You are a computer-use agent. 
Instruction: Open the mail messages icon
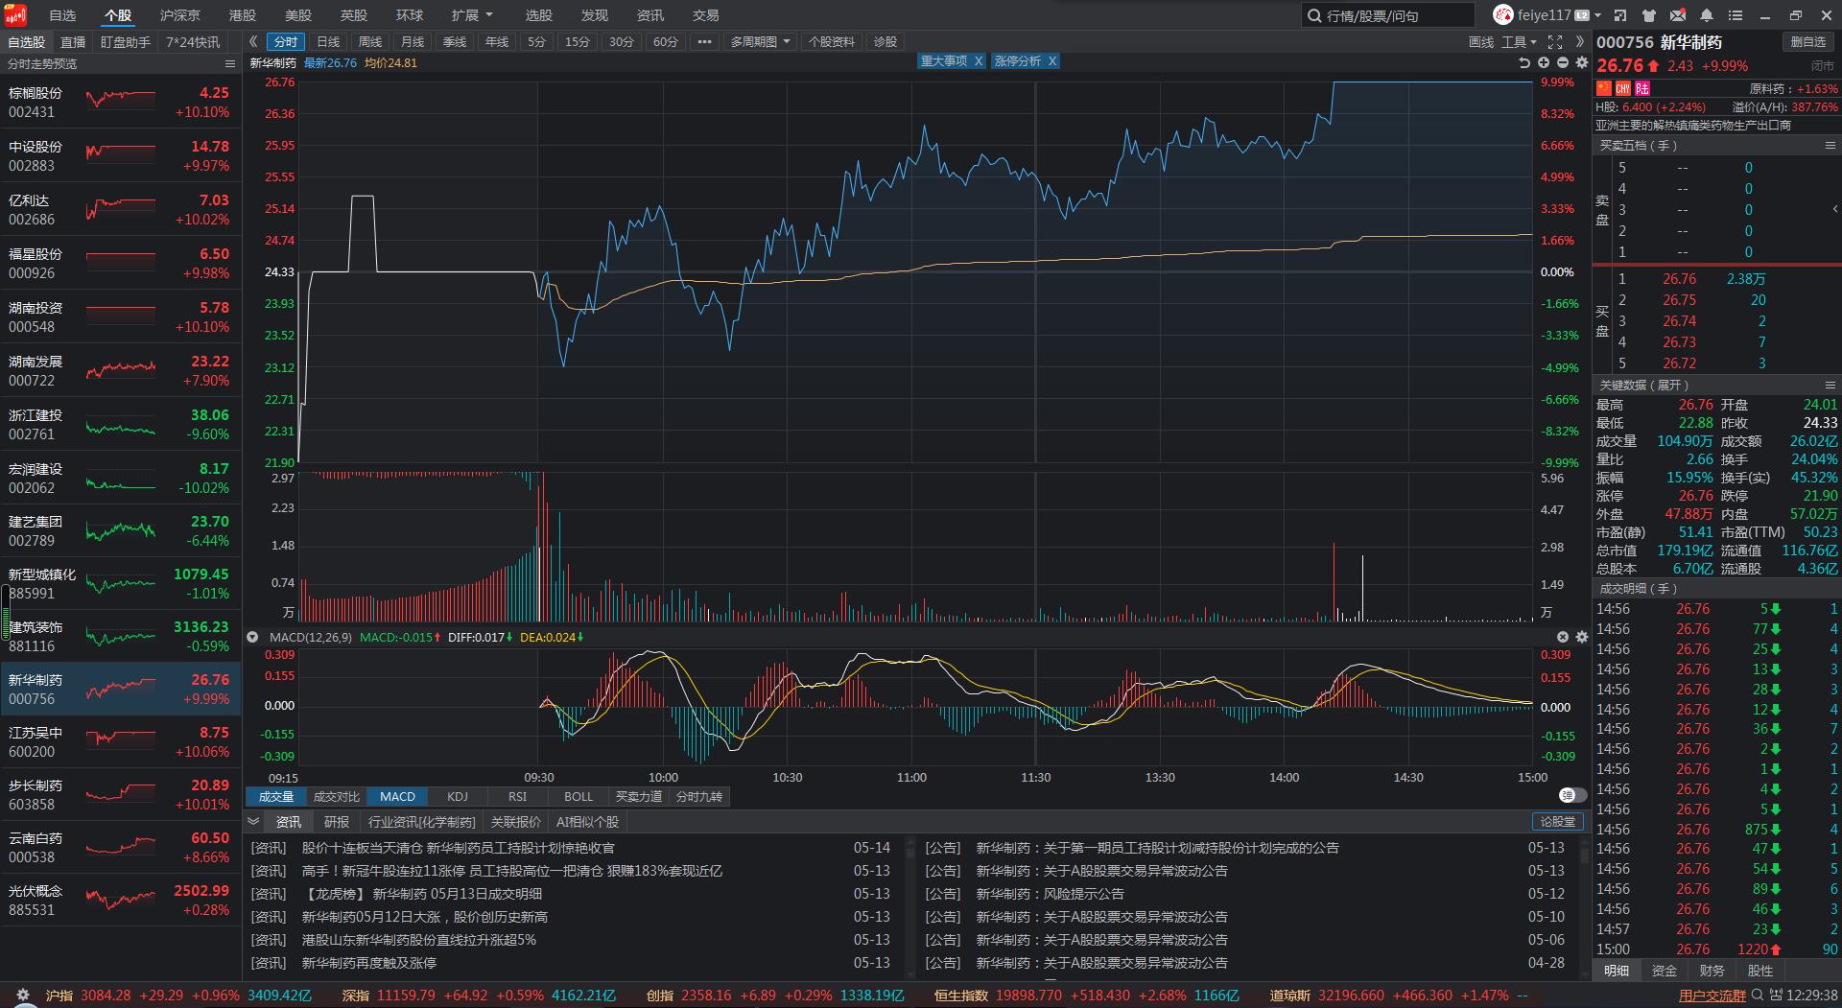[x=1678, y=15]
